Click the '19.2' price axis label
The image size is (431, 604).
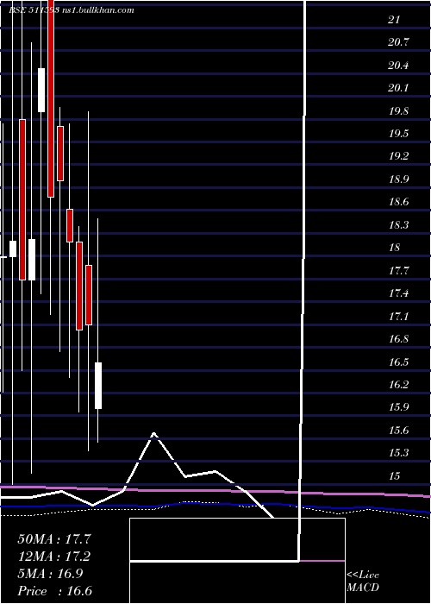coord(398,156)
